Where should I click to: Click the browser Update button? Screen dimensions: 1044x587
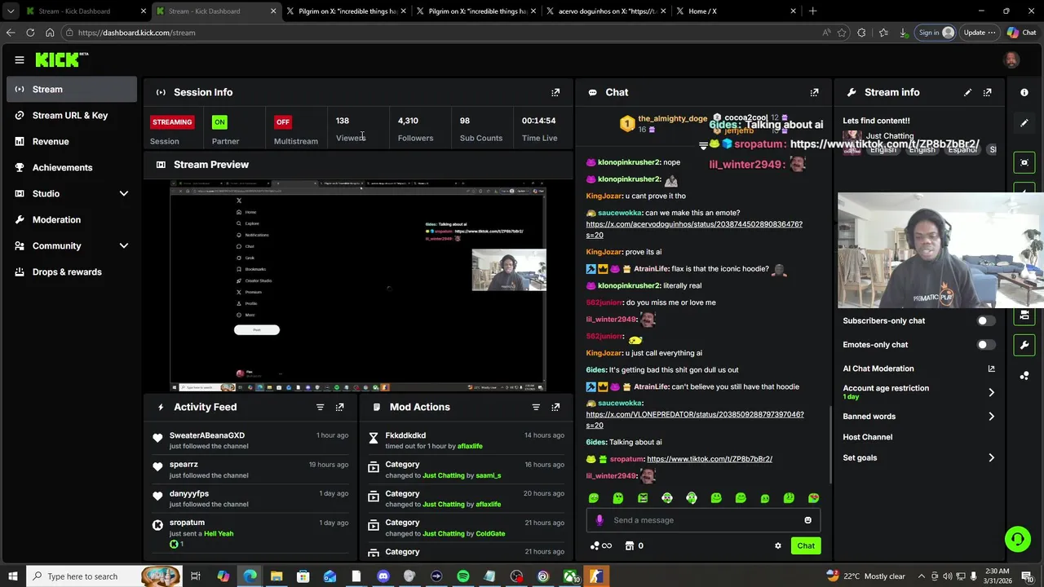click(x=980, y=33)
